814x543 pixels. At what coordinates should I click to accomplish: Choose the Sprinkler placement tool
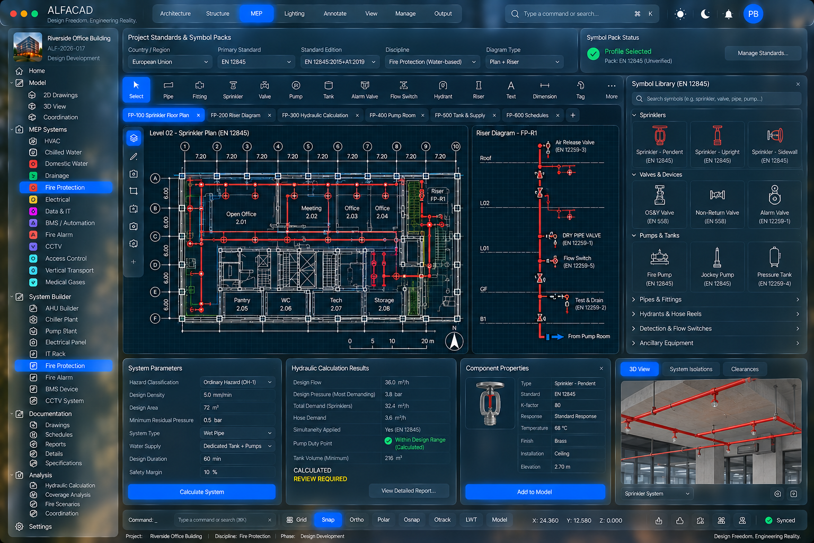coord(233,90)
